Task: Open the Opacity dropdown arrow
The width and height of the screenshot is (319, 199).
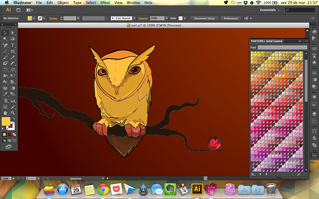Action: 167,18
